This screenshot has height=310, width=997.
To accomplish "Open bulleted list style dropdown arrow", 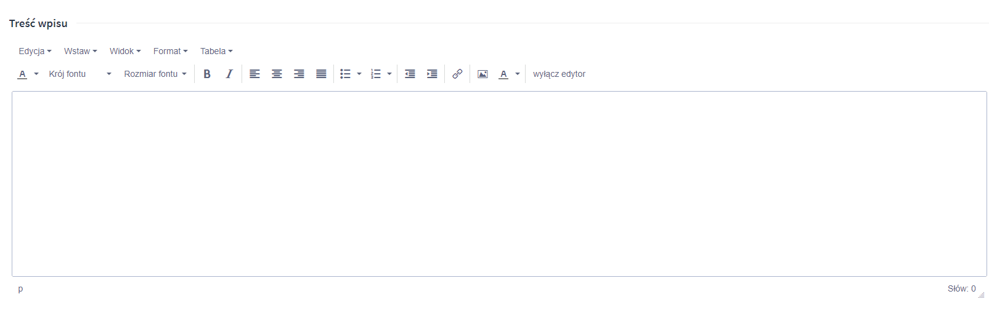I will tap(359, 74).
